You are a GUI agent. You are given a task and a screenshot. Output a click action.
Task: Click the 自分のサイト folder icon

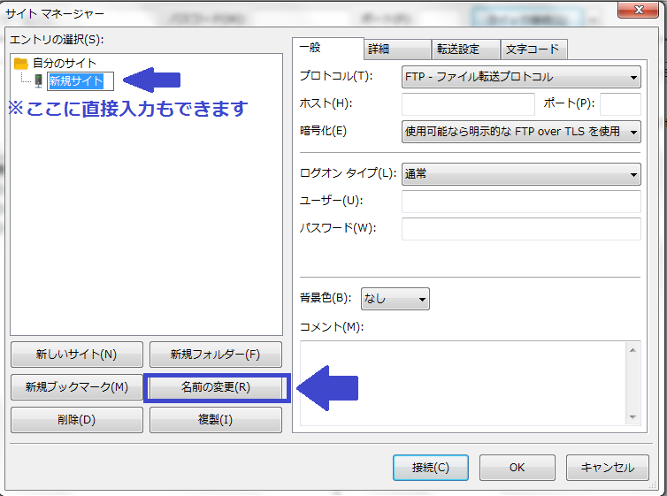(21, 64)
